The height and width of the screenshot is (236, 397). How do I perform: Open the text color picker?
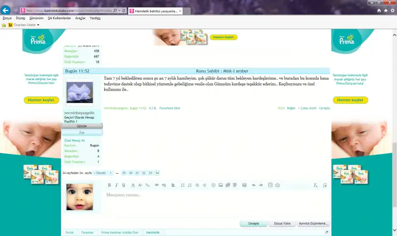[132, 185]
